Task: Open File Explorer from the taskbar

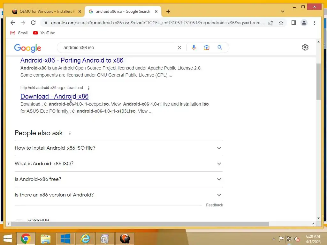Action: click(x=45, y=239)
